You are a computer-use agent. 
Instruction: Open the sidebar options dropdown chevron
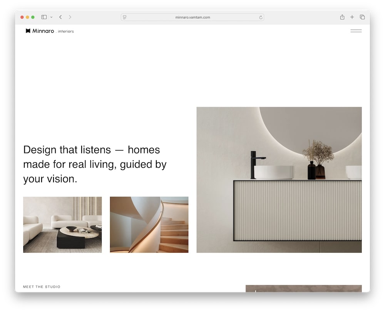tap(51, 17)
